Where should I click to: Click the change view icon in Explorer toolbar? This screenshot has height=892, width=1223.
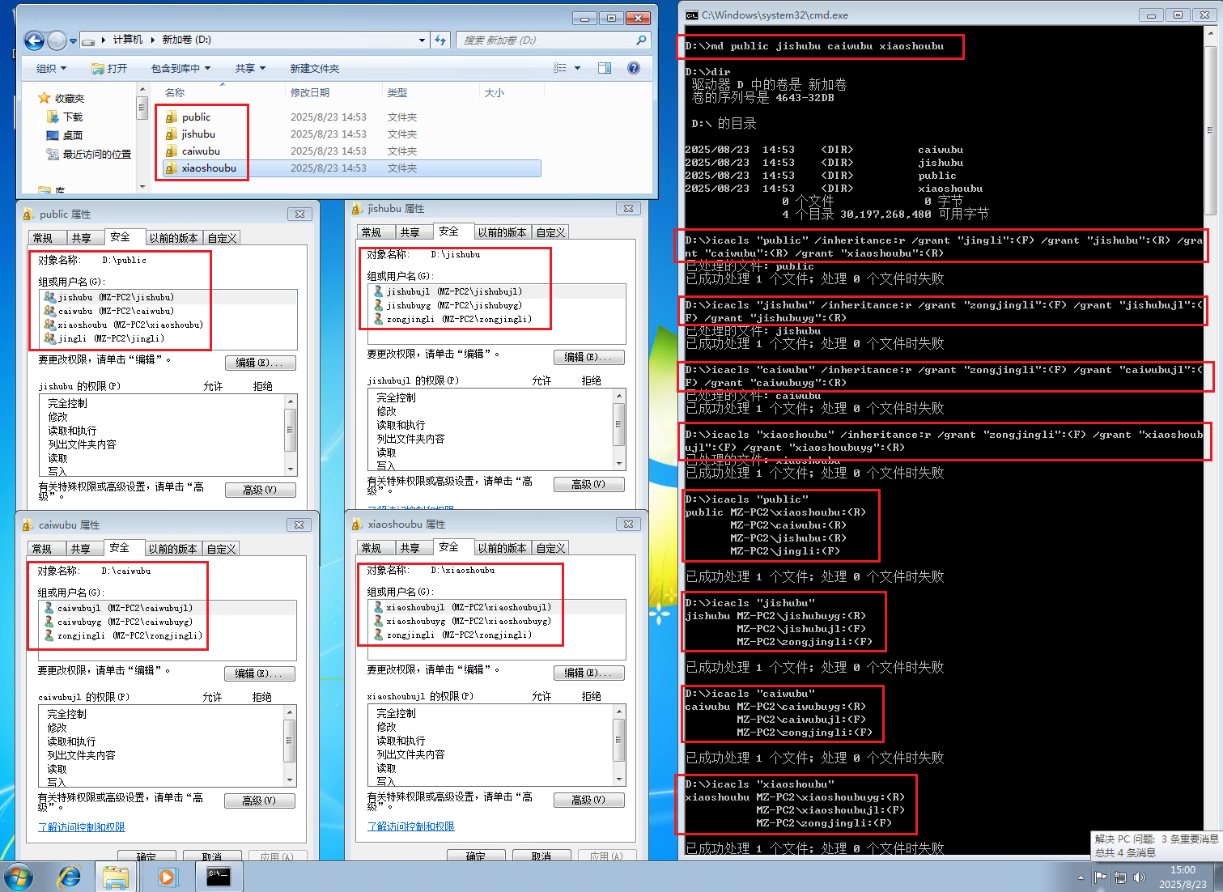[x=559, y=68]
